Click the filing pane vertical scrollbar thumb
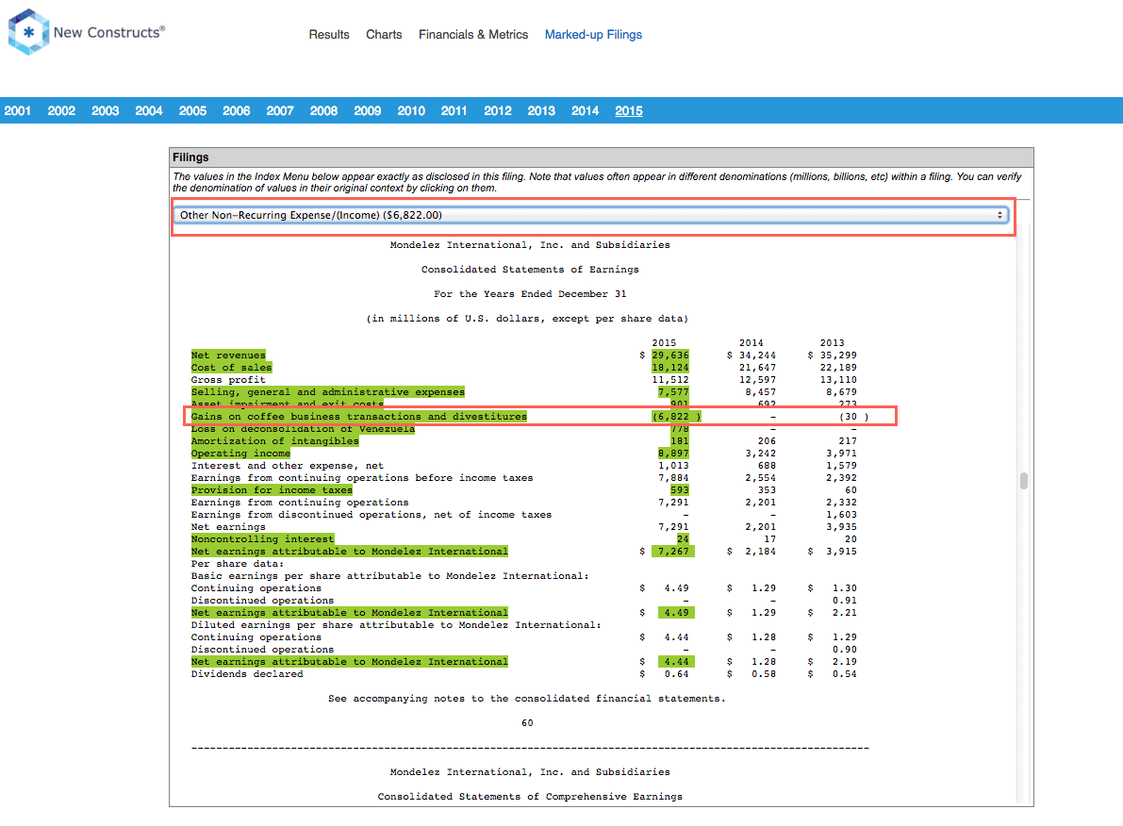This screenshot has height=826, width=1123. pyautogui.click(x=1024, y=481)
